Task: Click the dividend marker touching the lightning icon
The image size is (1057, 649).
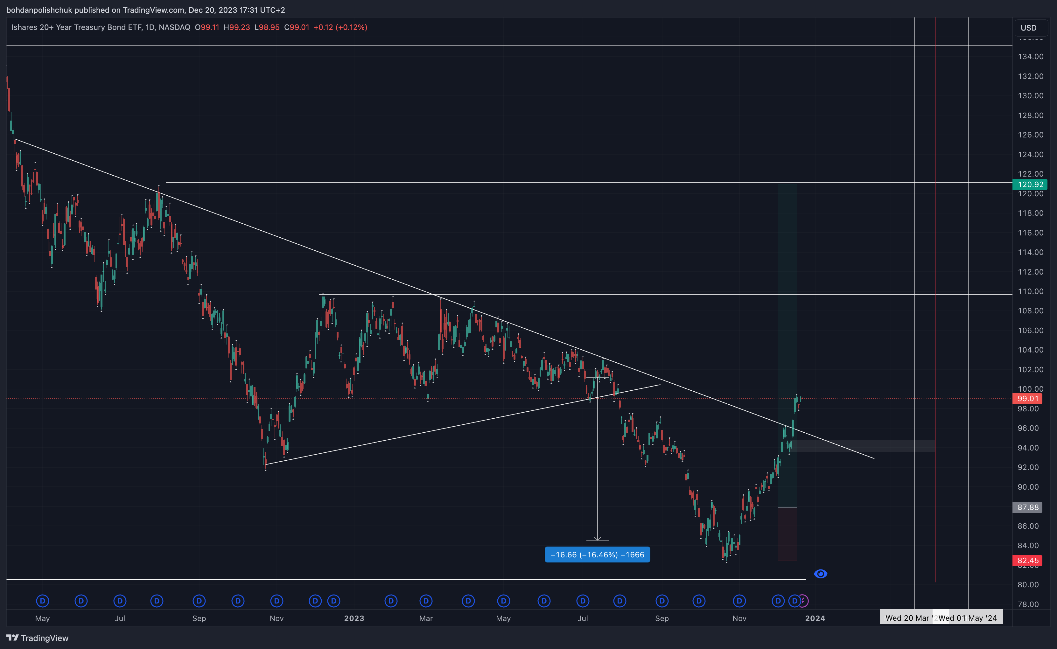Action: (x=794, y=601)
